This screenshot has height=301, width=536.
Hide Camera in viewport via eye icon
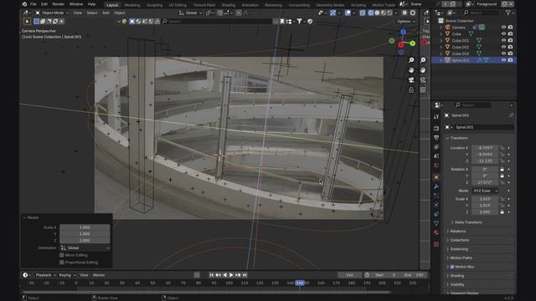coord(503,28)
